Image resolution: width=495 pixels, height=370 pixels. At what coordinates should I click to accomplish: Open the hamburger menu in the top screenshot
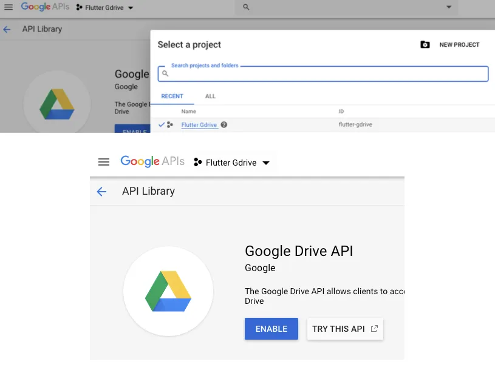click(x=9, y=7)
